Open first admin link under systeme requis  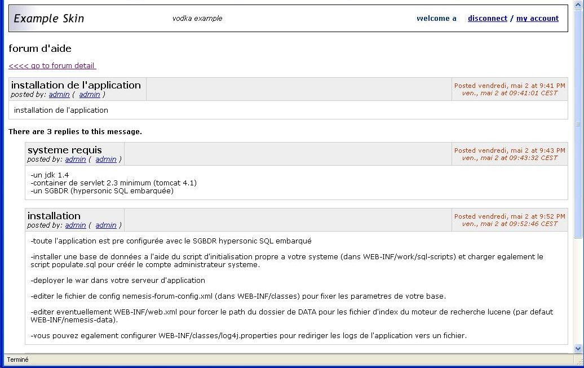click(76, 159)
